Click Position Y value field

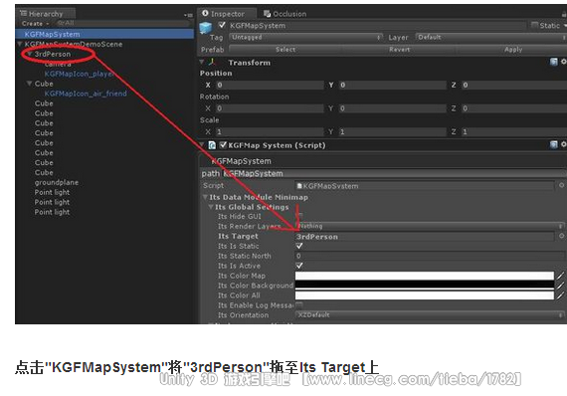(x=392, y=85)
